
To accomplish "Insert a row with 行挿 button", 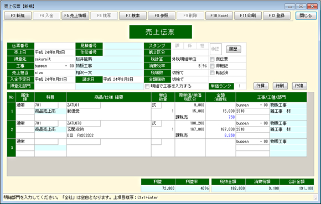I will (x=261, y=86).
